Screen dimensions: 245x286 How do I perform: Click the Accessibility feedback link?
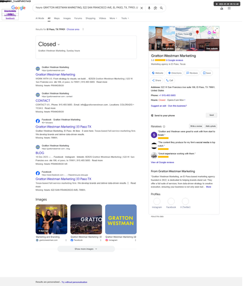(x=10, y=17)
